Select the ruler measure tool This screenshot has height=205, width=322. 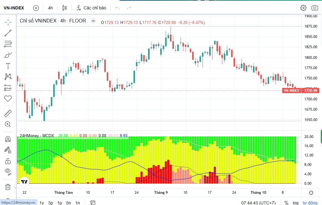[x=8, y=113]
